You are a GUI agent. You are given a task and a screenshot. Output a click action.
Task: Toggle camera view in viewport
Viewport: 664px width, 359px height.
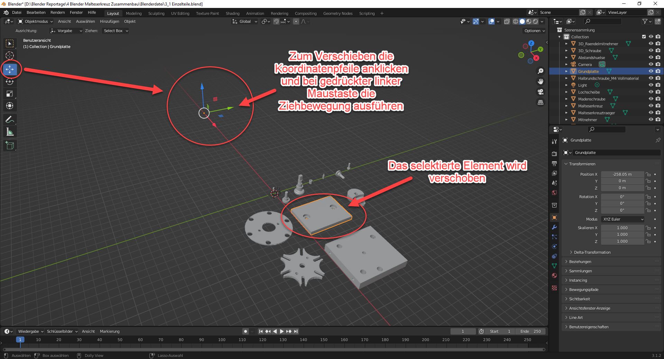tap(540, 92)
